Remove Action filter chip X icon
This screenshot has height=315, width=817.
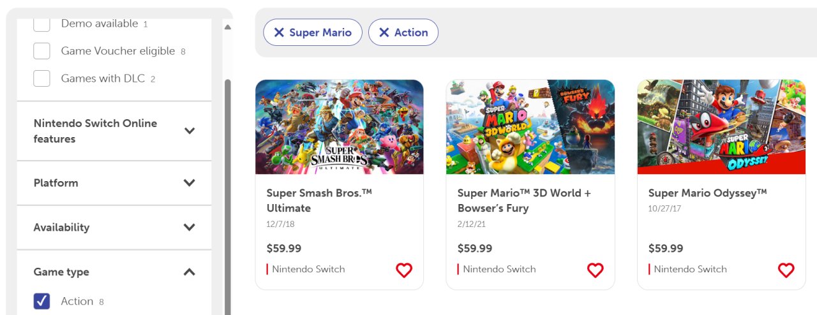384,33
